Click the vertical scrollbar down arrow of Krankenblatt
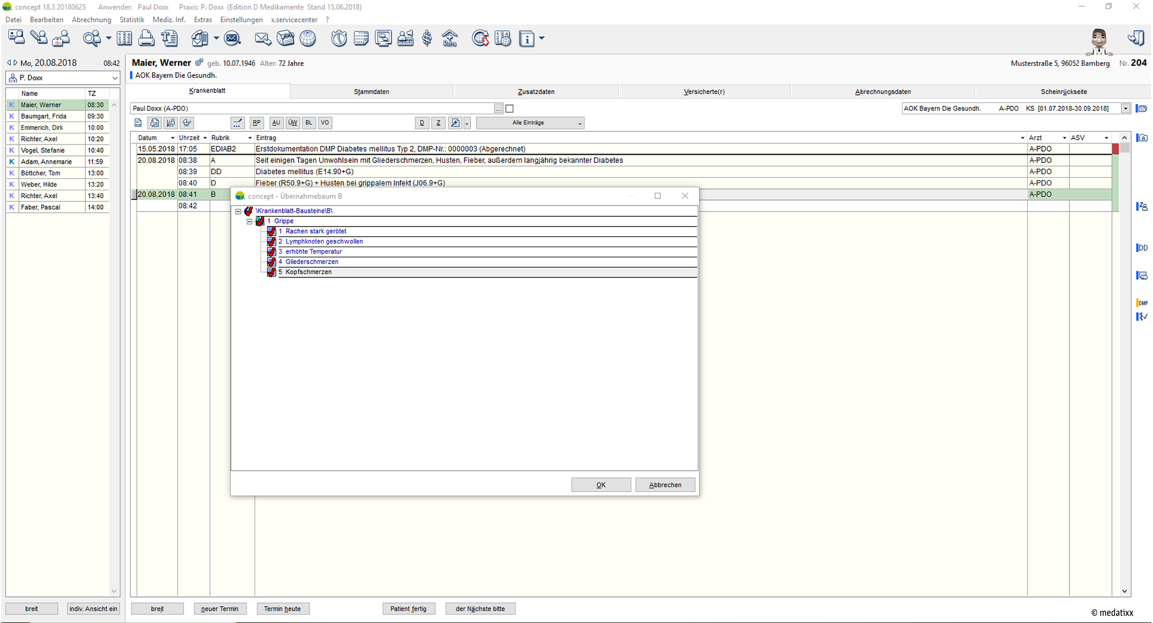This screenshot has height=623, width=1153. [1125, 592]
